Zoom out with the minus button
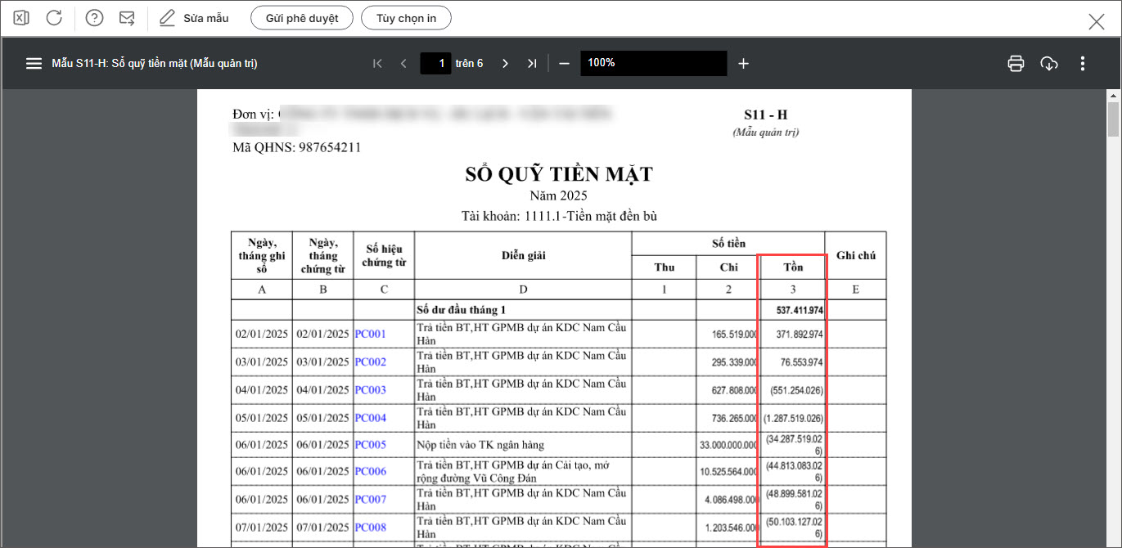This screenshot has width=1122, height=548. (564, 63)
